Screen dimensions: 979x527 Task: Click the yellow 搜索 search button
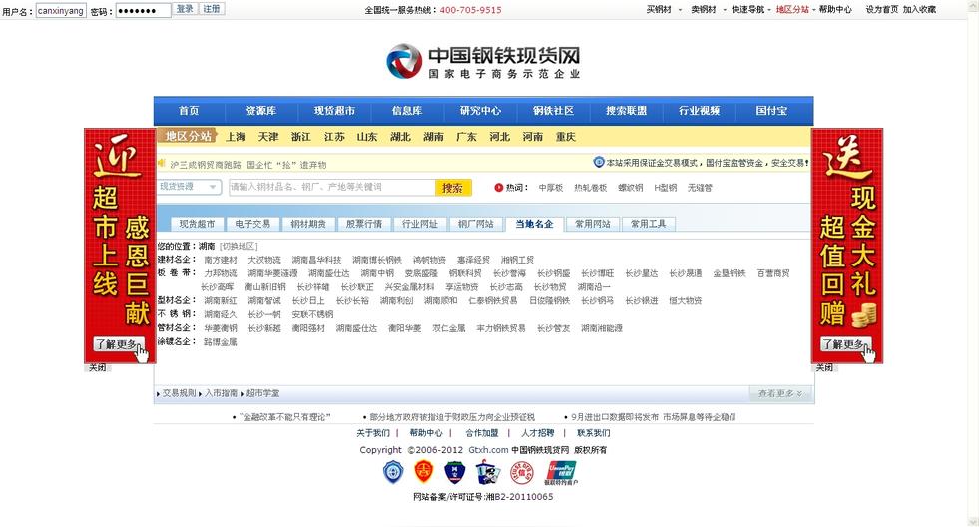pyautogui.click(x=453, y=188)
